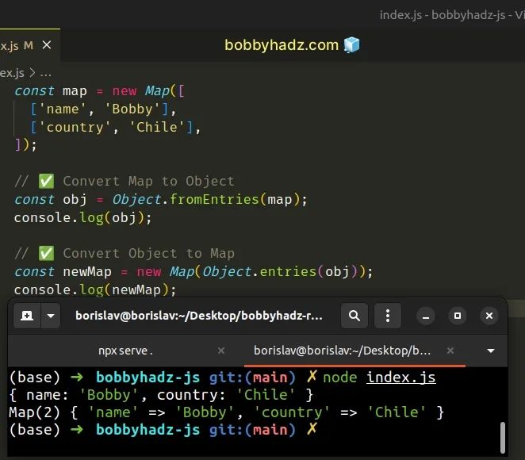Click 'console.log(newMap);' line in editor

[x=95, y=290]
